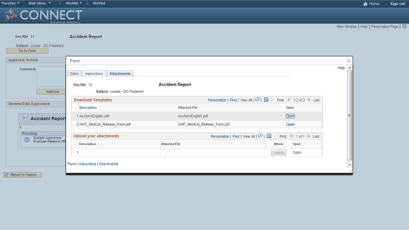Collapse the Accident Report approvers section
409x230 pixels.
(x=24, y=118)
